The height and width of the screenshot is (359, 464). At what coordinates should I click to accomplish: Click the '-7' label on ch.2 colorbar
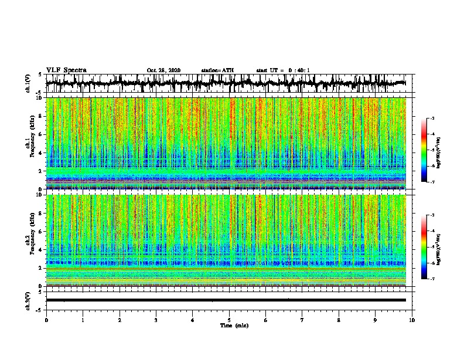(x=432, y=279)
